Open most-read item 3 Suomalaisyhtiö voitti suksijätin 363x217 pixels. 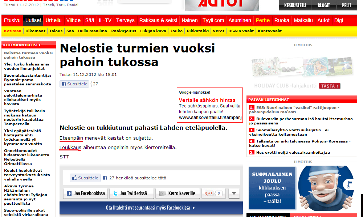point(289,132)
